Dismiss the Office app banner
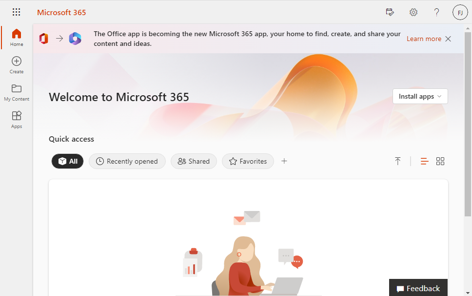 click(x=448, y=39)
